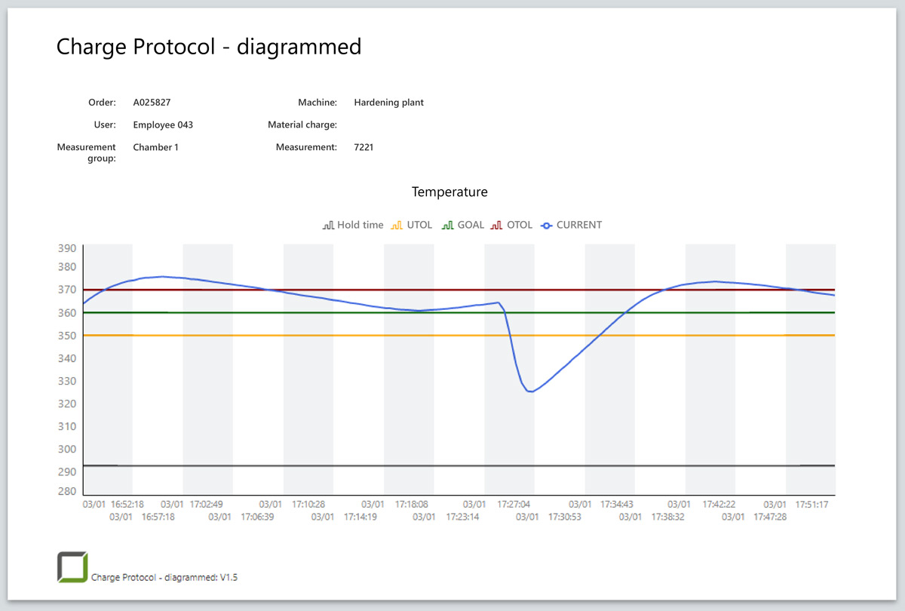Click the order number A025827

[157, 103]
